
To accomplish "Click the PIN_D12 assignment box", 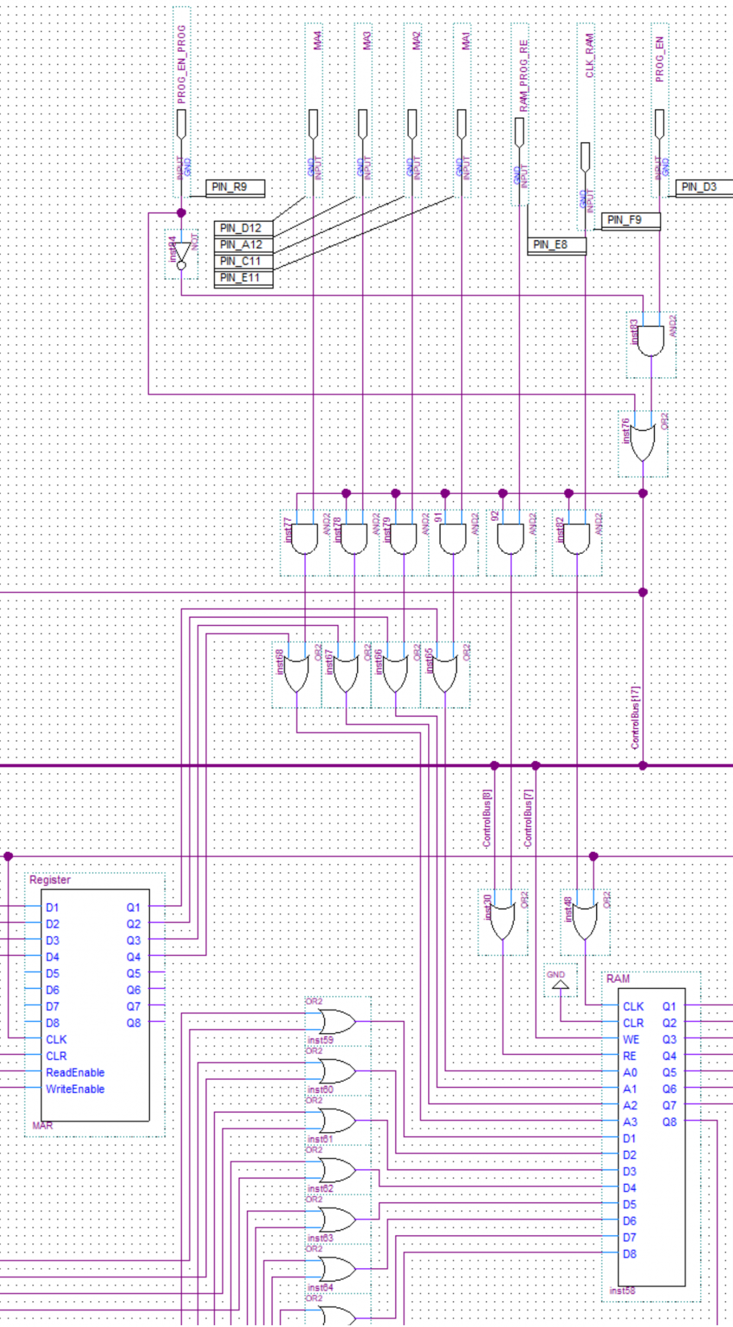I will (x=243, y=228).
